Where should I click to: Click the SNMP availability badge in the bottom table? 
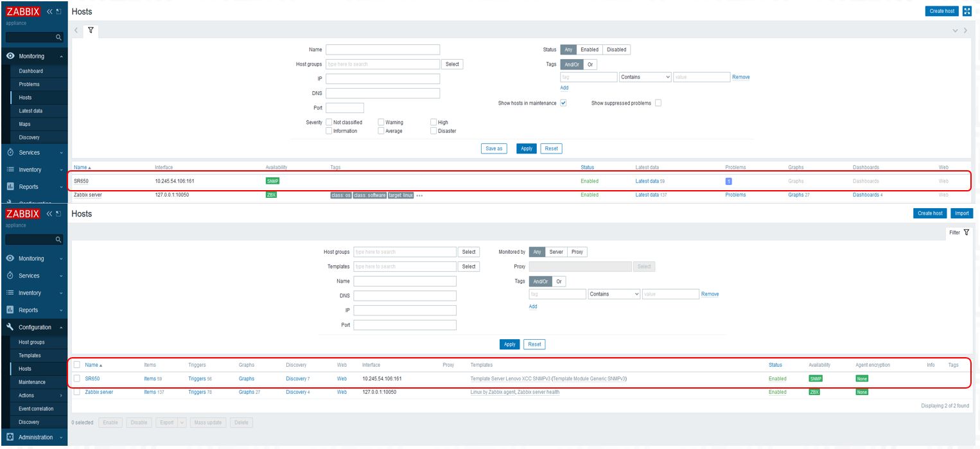816,379
